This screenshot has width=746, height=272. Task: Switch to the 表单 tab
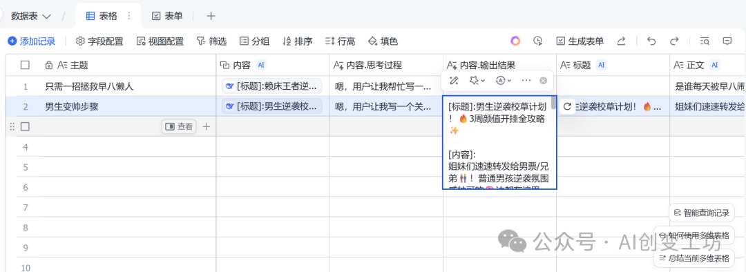167,16
